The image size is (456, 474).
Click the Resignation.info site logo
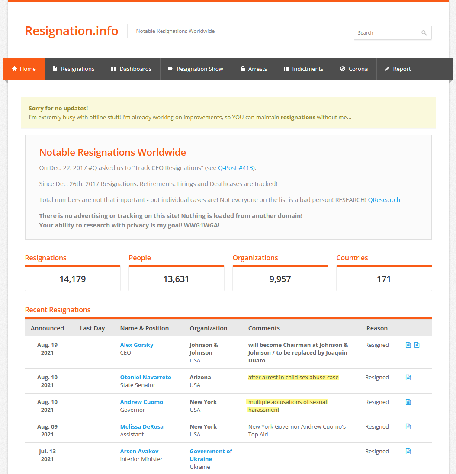(72, 31)
